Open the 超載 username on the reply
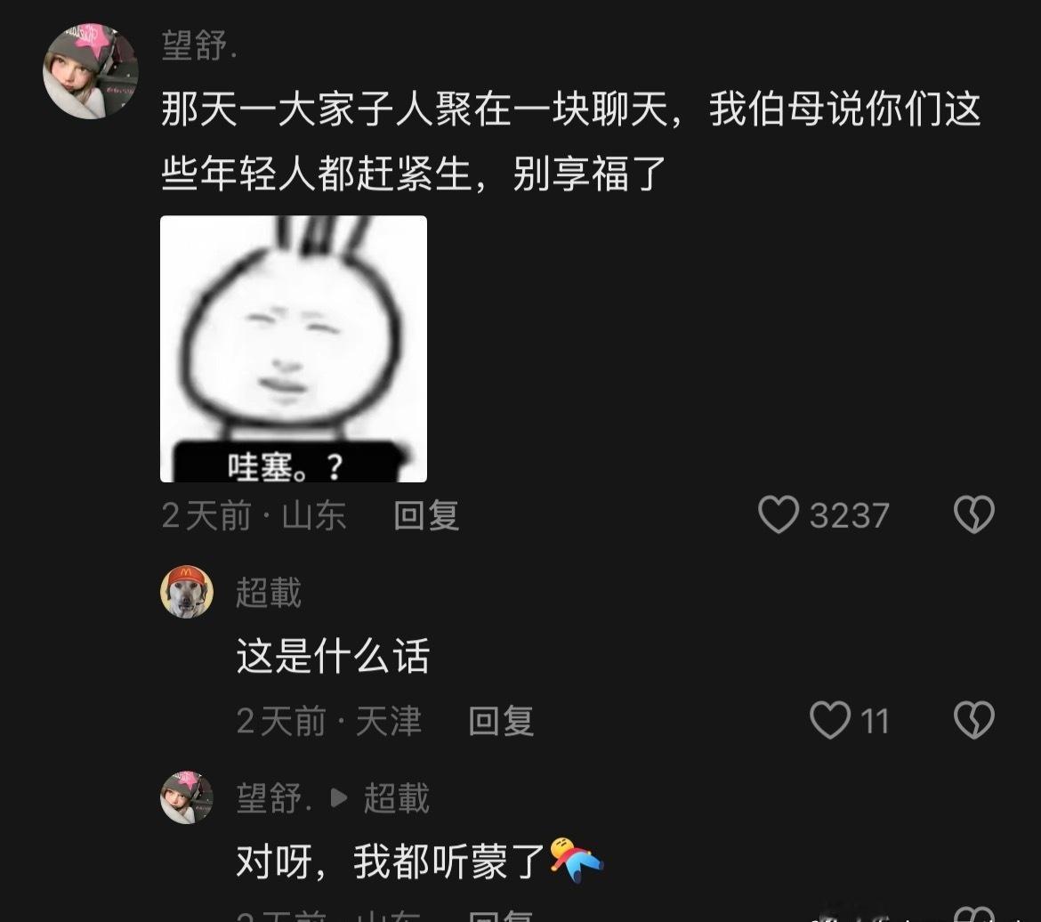The width and height of the screenshot is (1041, 922). point(269,593)
